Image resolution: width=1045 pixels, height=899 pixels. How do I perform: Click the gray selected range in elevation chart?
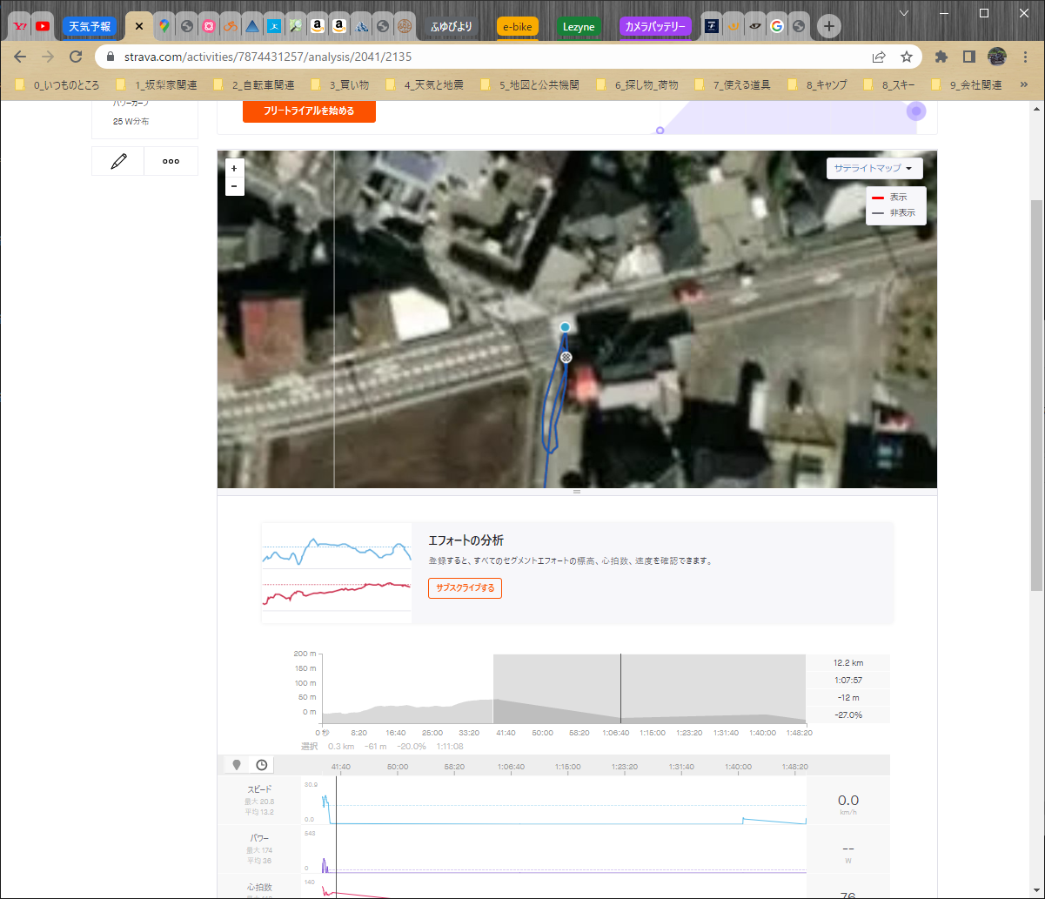pyautogui.click(x=649, y=688)
